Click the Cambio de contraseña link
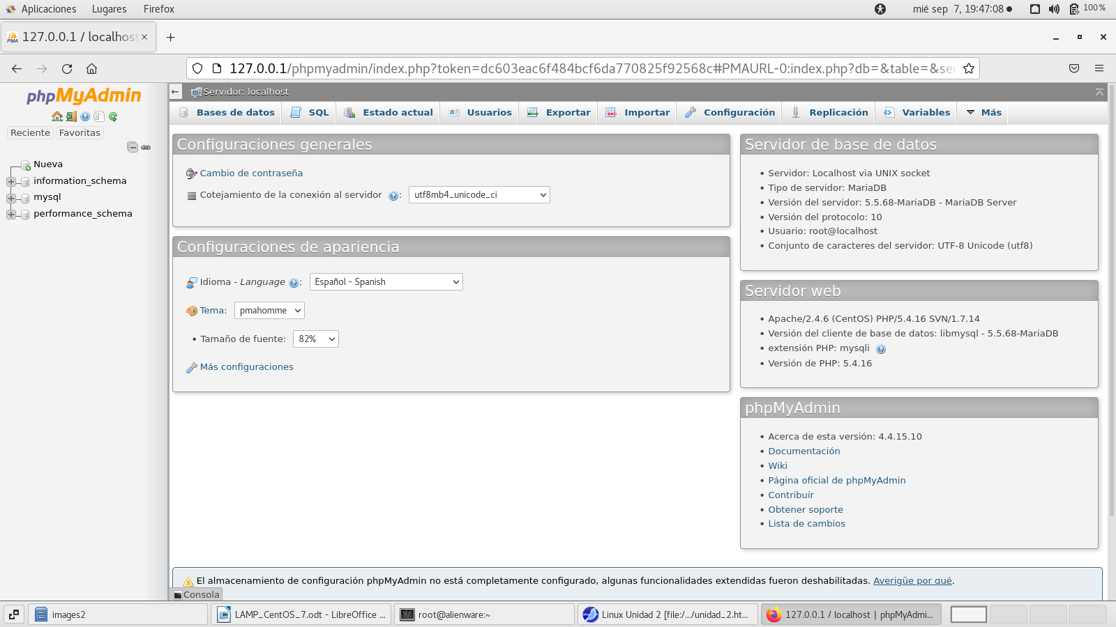The image size is (1116, 627). tap(251, 173)
